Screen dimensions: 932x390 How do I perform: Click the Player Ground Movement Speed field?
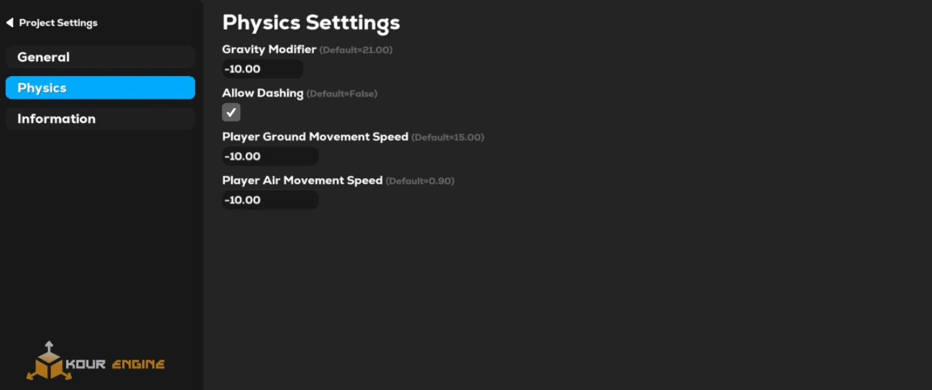click(270, 156)
